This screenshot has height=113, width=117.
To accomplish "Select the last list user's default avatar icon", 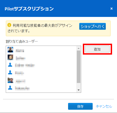I will [x=10, y=88].
